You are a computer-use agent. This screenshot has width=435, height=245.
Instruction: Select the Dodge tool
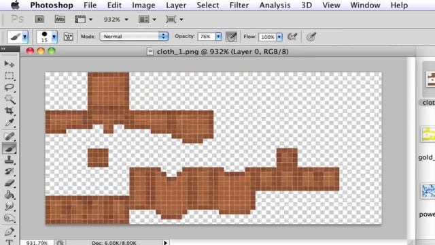9,218
